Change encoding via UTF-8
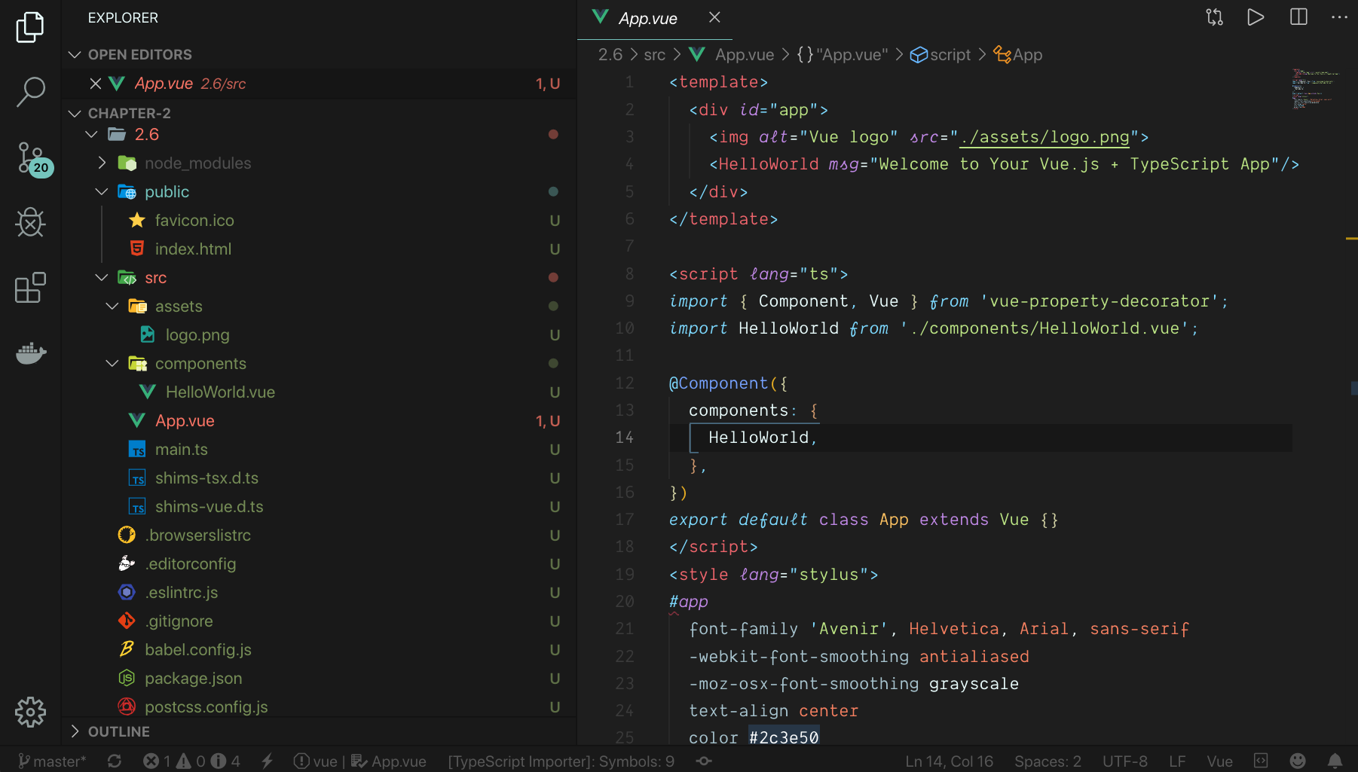 tap(1125, 761)
